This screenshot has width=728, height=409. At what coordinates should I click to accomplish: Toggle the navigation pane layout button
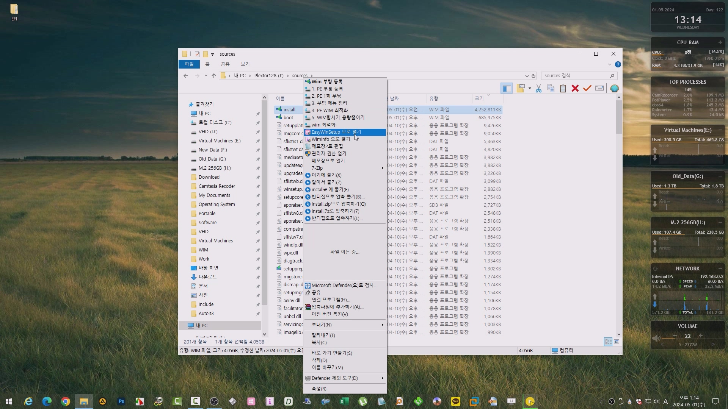point(507,89)
